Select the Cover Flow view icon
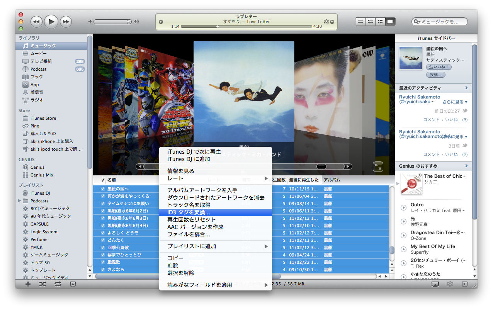The image size is (493, 309). 391,22
